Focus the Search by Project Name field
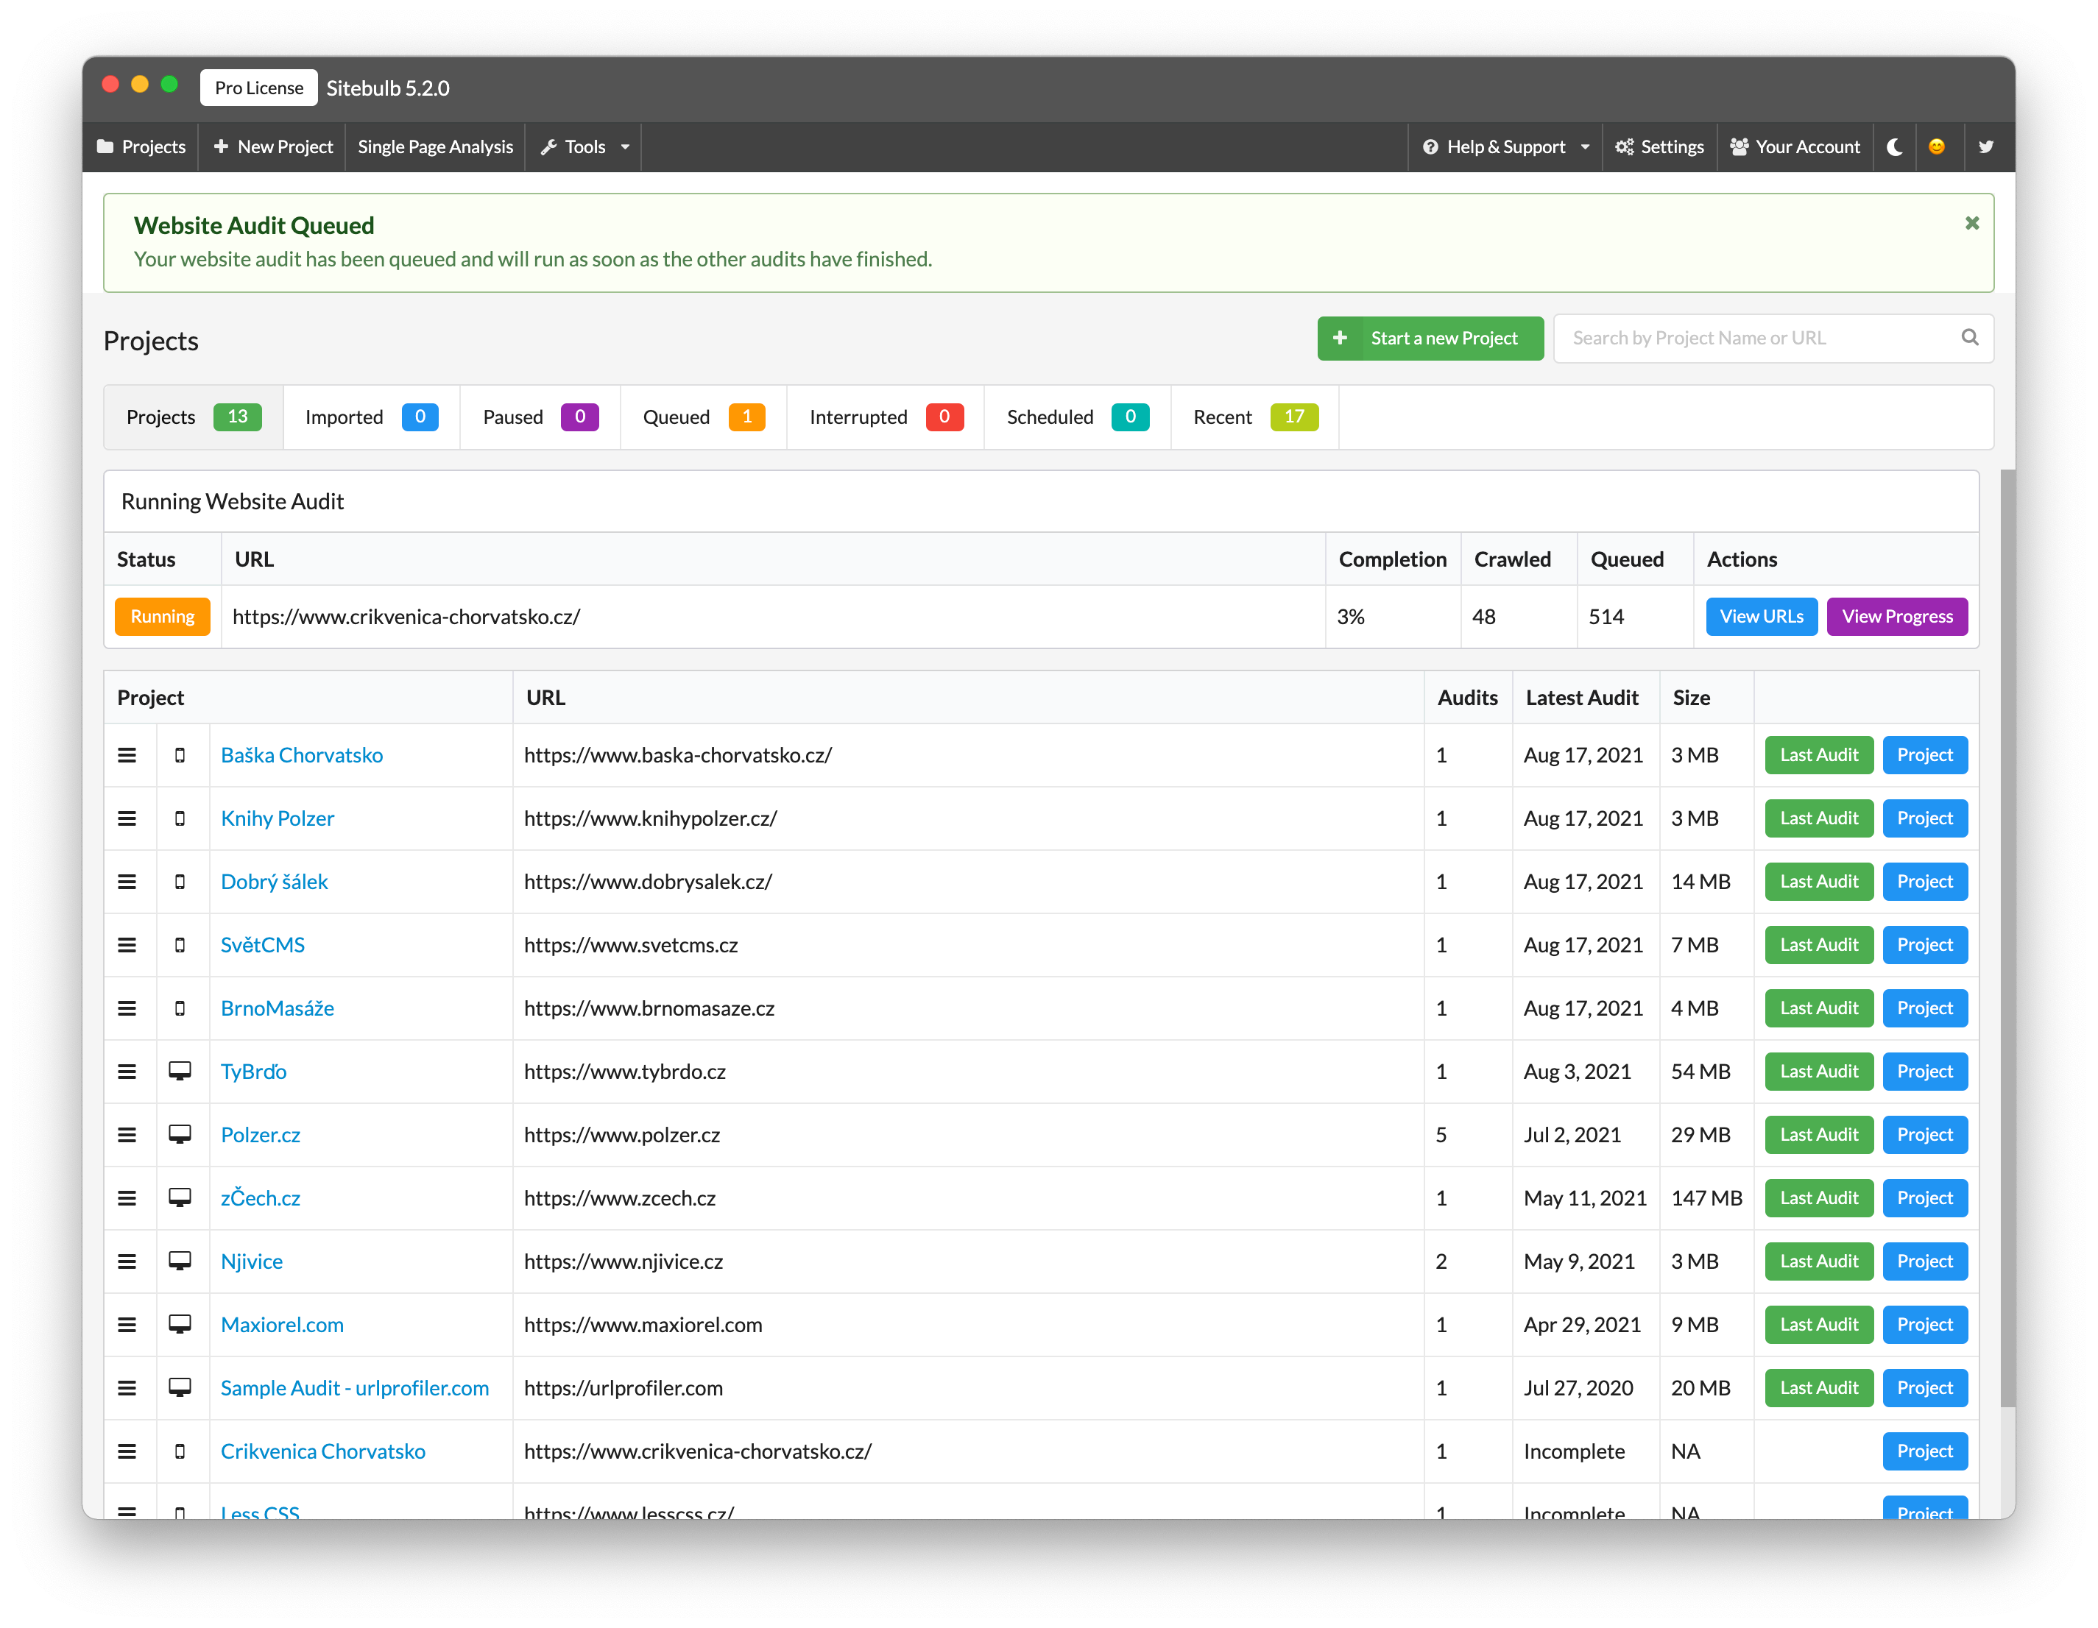This screenshot has width=2098, height=1628. 1773,338
